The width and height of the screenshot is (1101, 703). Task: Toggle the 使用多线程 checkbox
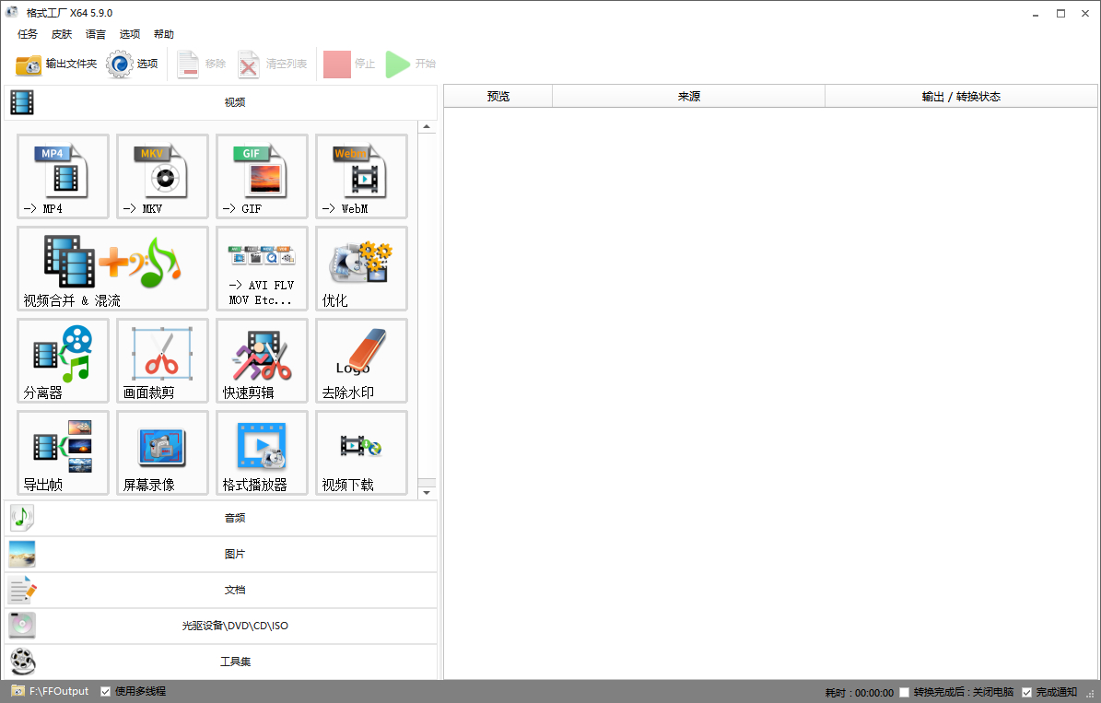pos(106,691)
